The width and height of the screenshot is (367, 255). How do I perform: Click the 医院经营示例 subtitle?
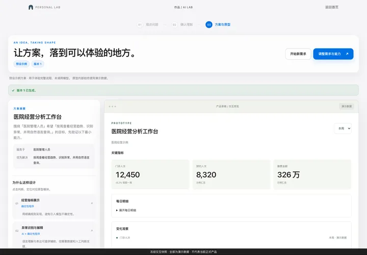coord(120,142)
